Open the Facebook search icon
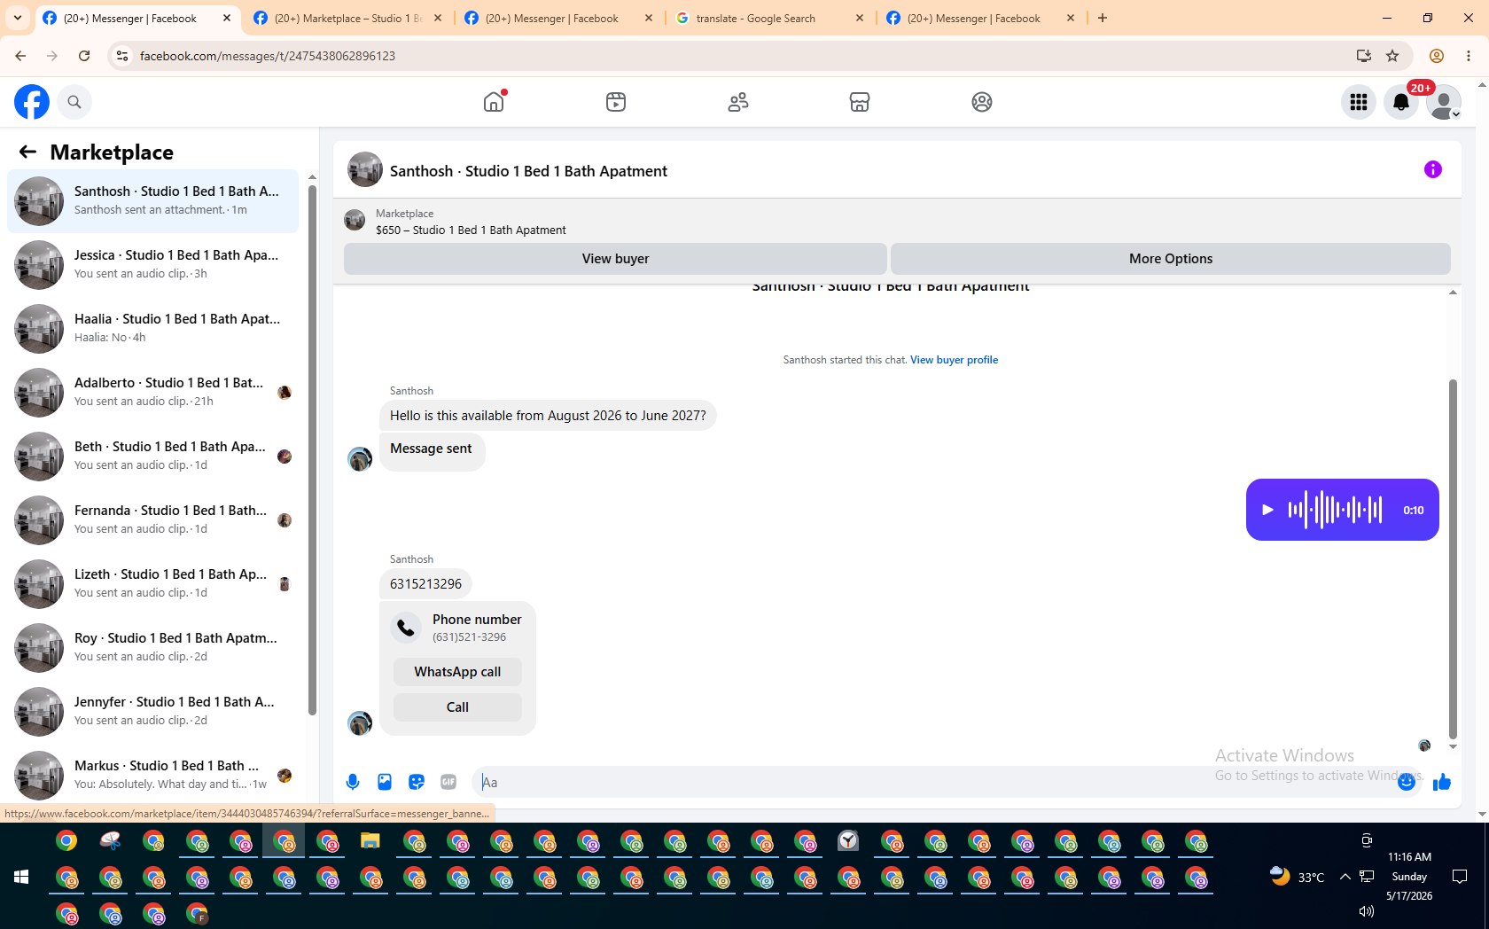 click(74, 102)
